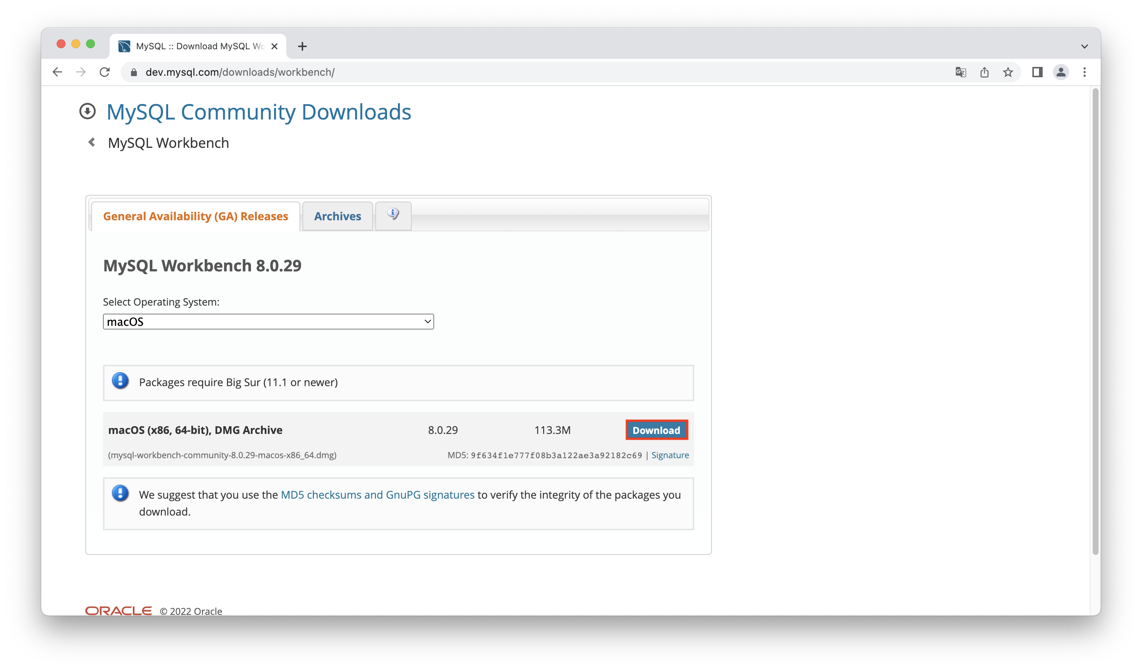Open a new tab with plus button
The image size is (1142, 670).
tap(302, 46)
